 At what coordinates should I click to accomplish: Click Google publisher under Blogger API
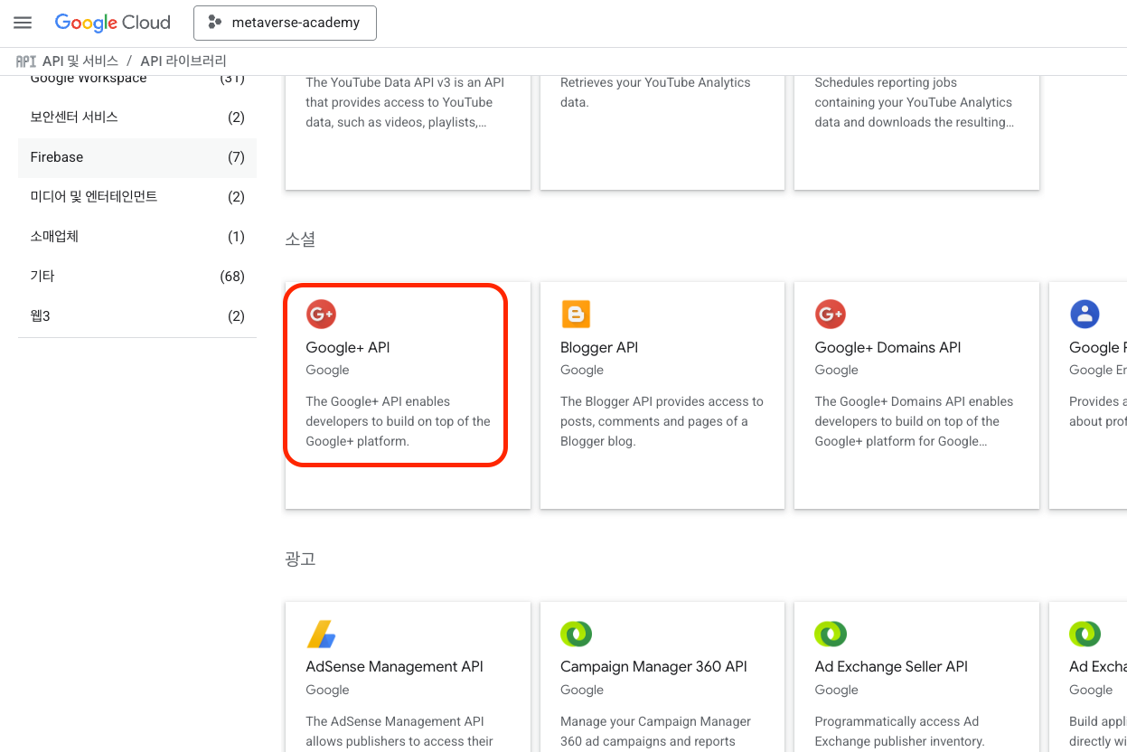(x=582, y=371)
